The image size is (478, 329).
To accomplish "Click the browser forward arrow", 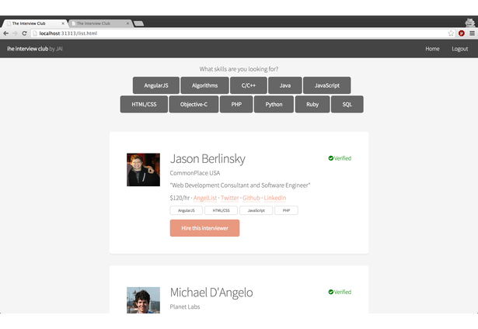I will (x=15, y=33).
